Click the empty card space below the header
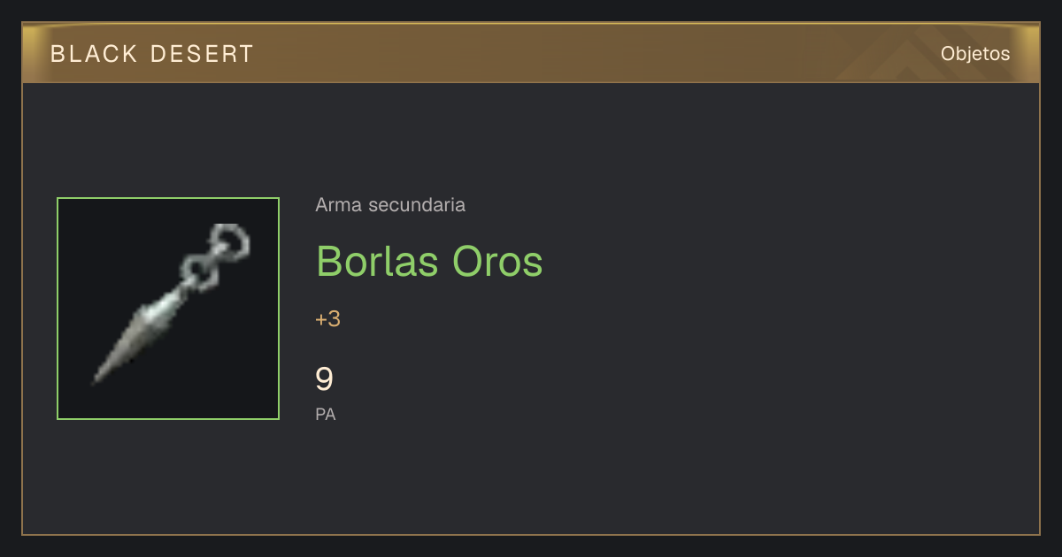This screenshot has height=557, width=1062. click(531, 133)
